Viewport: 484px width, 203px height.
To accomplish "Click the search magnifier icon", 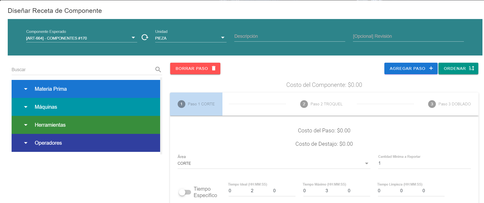I will [158, 69].
